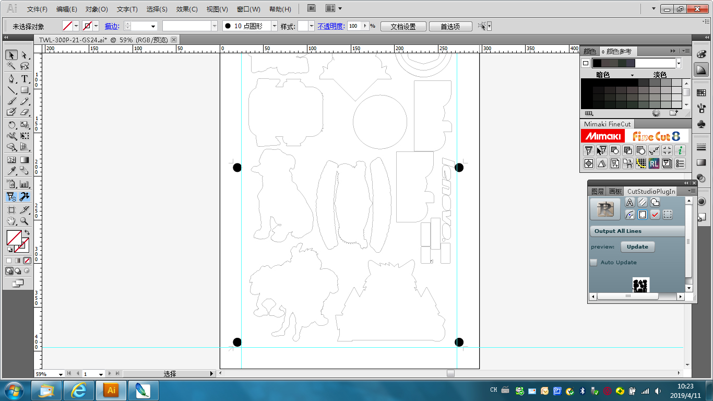Click the Internet Explorer taskbar icon
The width and height of the screenshot is (713, 401).
[79, 390]
